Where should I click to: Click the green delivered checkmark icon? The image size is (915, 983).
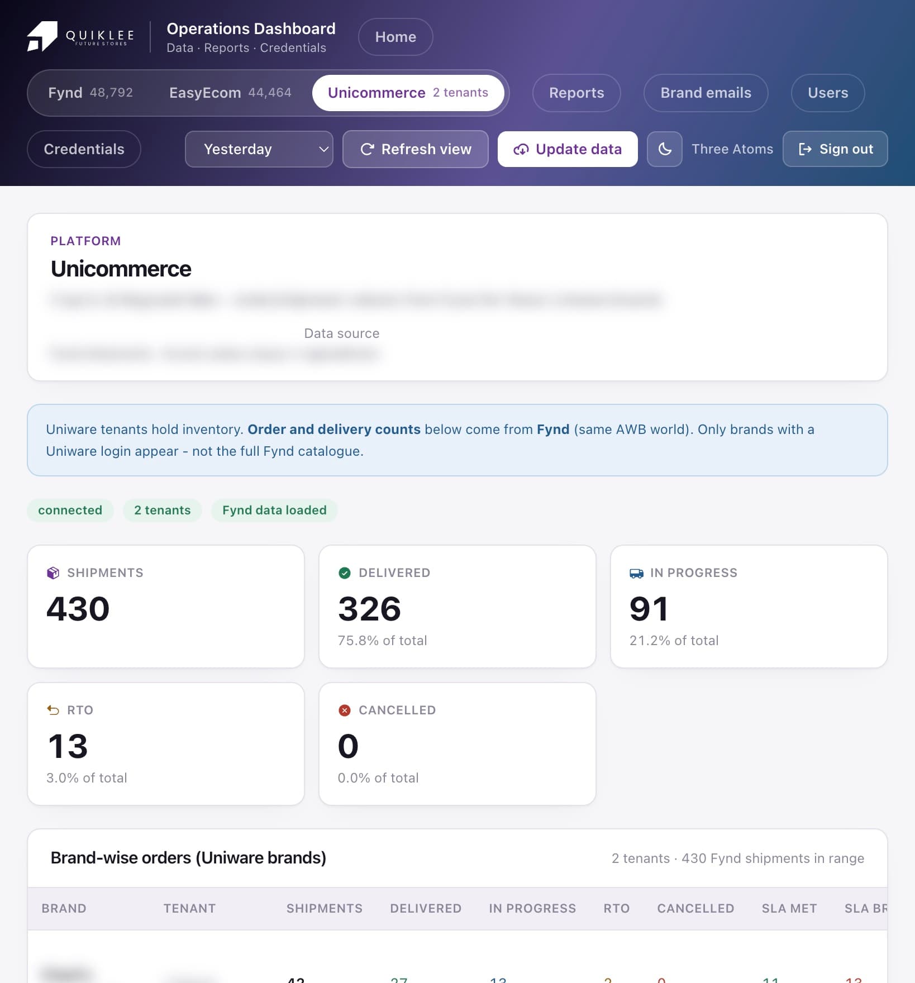pyautogui.click(x=345, y=573)
